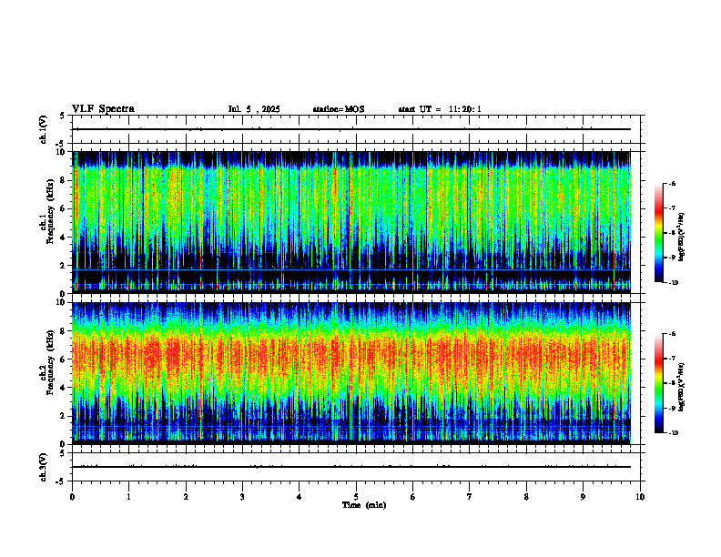Click the "VLF Spectra" plot title
The width and height of the screenshot is (721, 557).
point(103,109)
